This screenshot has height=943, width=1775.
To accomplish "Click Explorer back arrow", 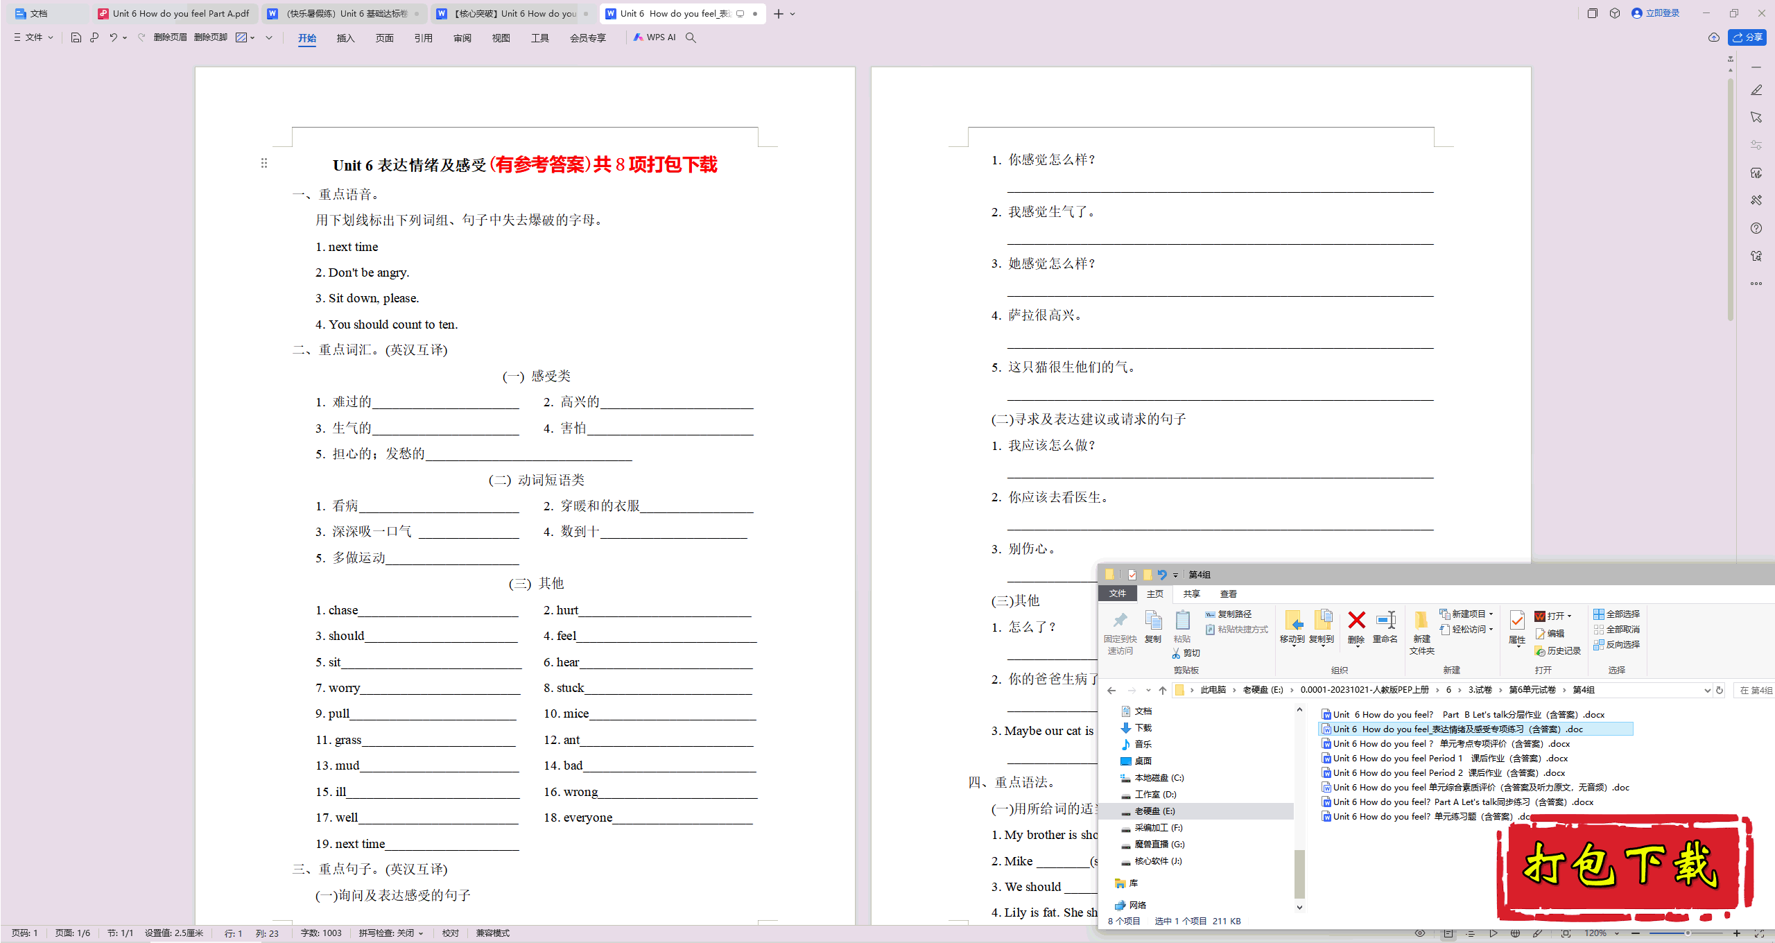I will 1111,690.
